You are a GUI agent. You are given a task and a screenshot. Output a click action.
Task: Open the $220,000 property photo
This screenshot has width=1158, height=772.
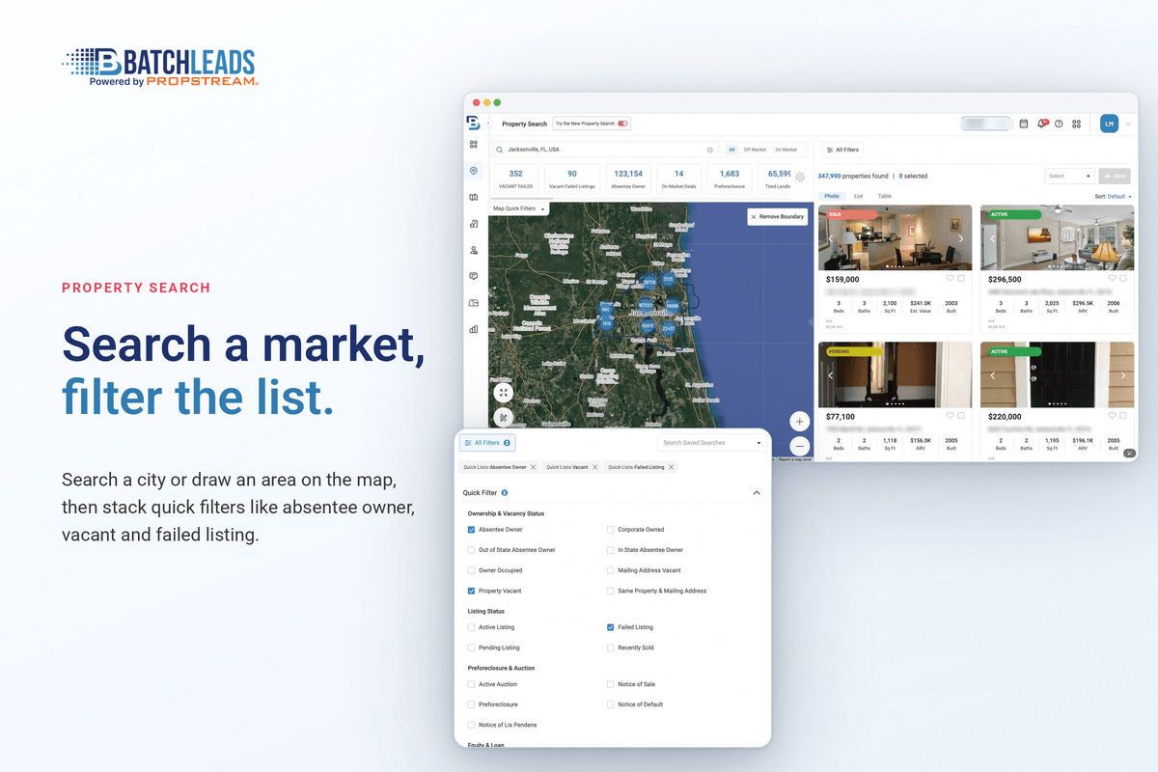(x=1057, y=374)
